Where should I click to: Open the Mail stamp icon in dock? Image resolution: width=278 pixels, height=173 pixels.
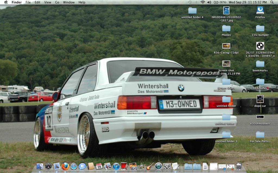(57, 166)
